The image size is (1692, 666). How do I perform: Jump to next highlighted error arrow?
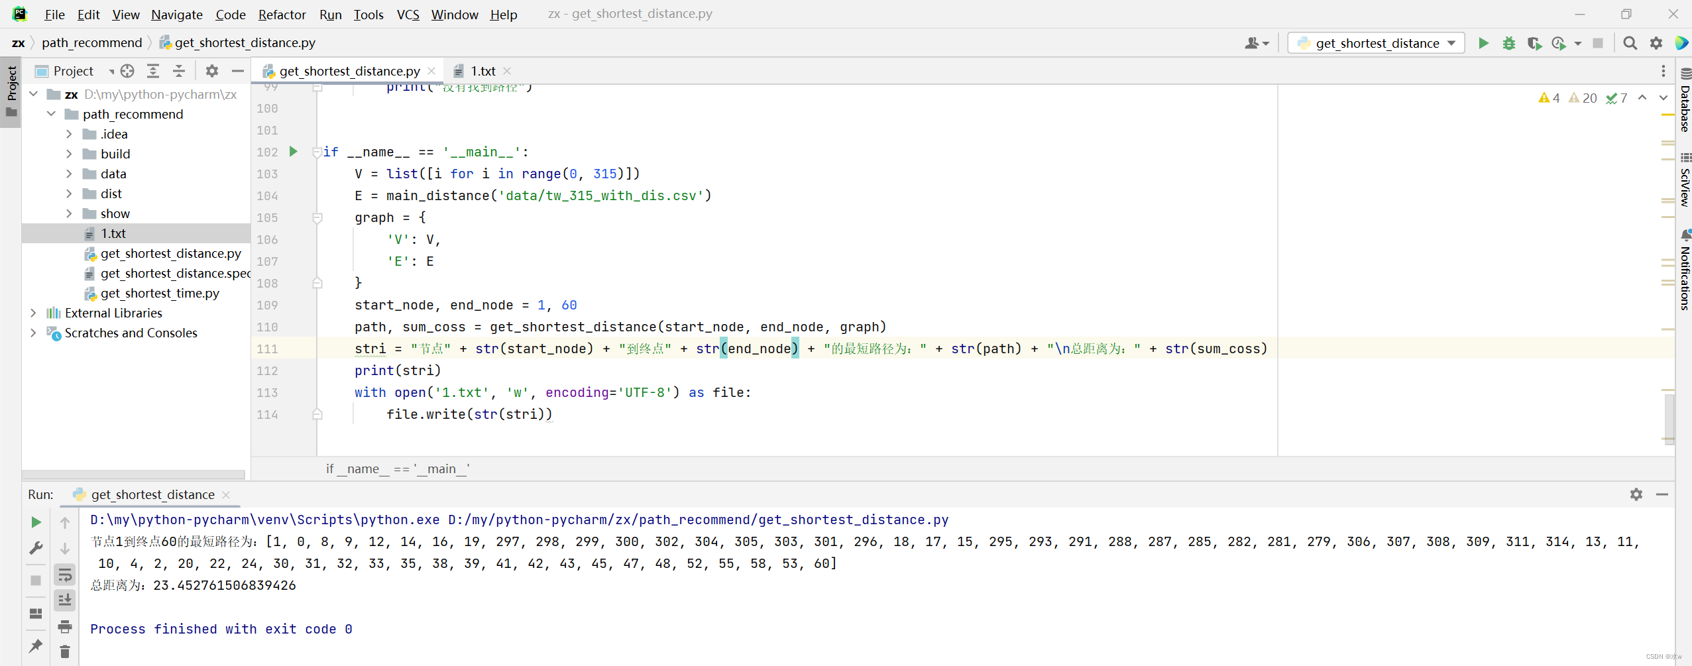tap(1664, 98)
